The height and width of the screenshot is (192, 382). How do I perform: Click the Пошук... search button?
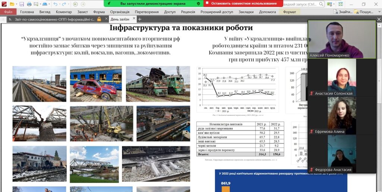click(364, 12)
